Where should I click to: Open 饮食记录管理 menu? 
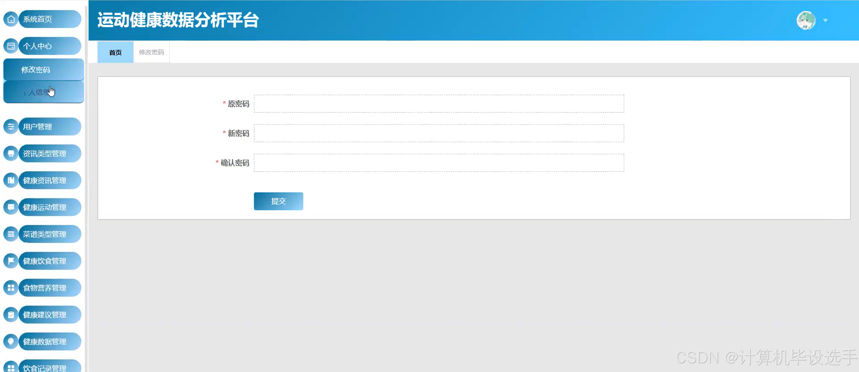click(x=50, y=366)
